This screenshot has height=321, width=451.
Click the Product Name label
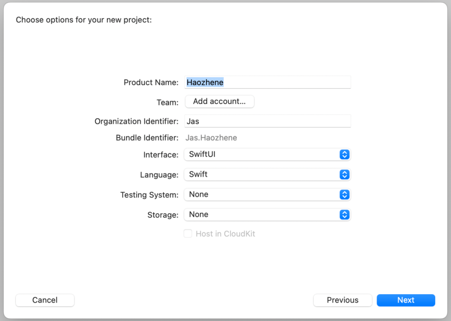(x=151, y=83)
